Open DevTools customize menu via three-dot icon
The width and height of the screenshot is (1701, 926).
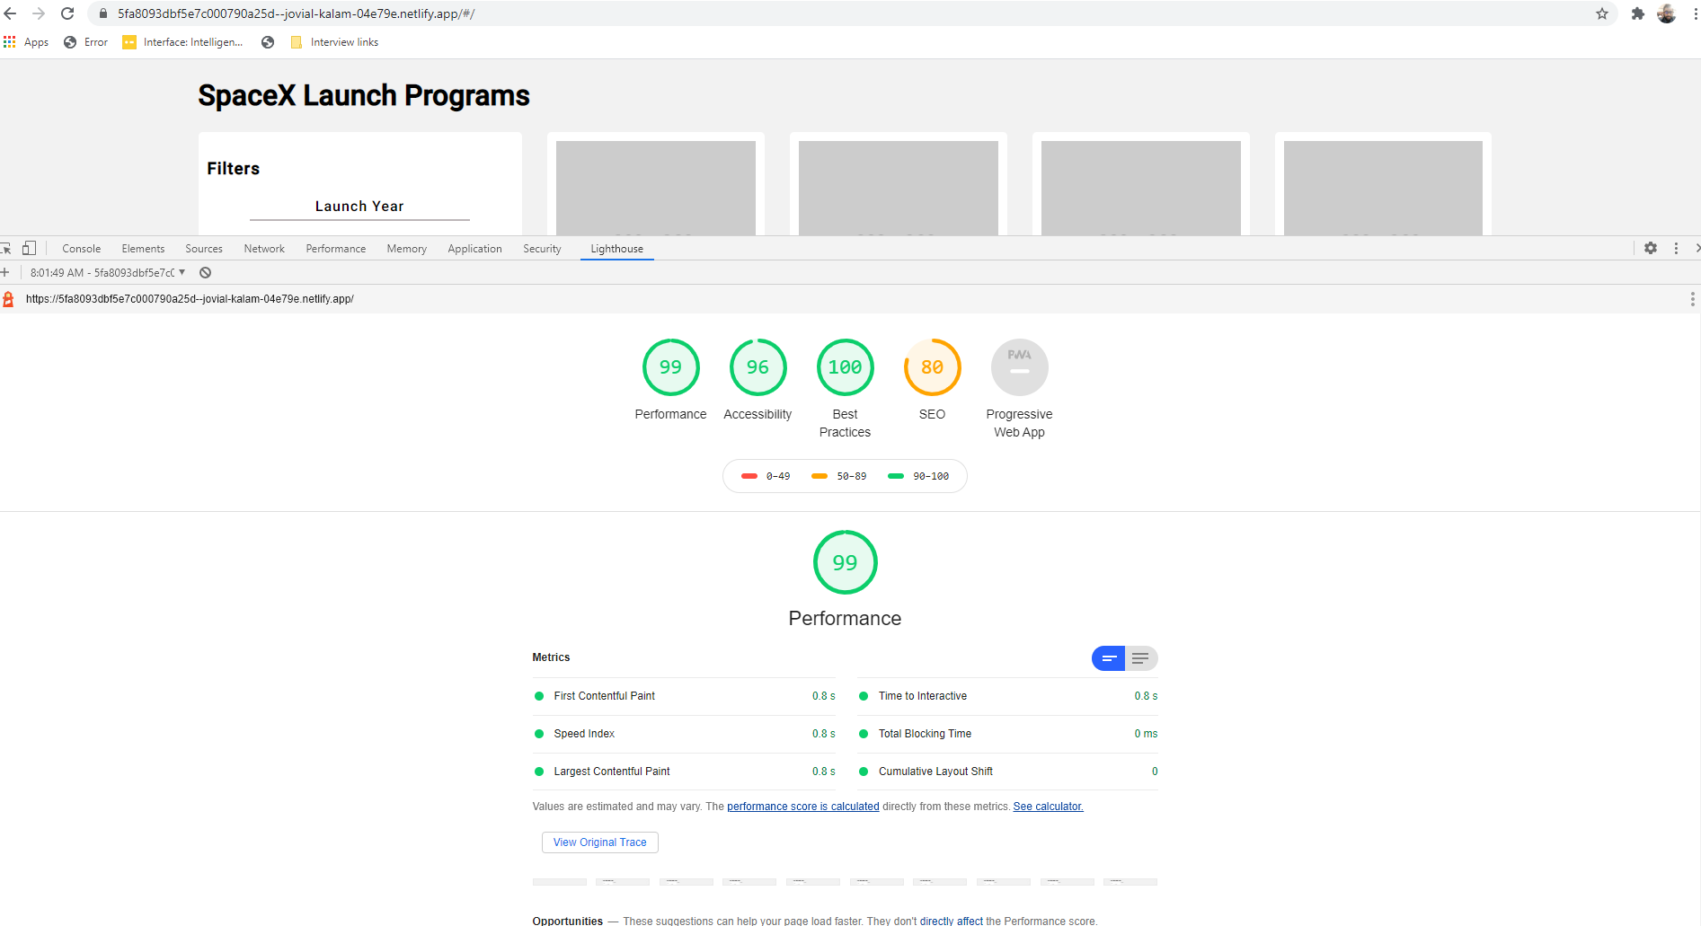tap(1675, 248)
